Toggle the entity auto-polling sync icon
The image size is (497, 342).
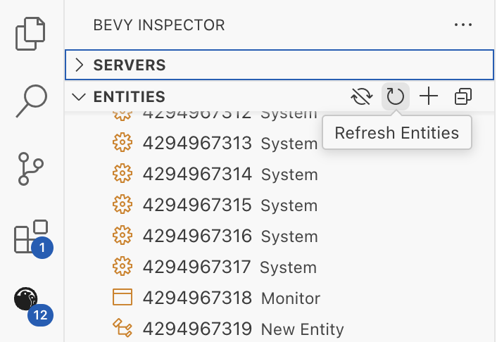[x=362, y=96]
